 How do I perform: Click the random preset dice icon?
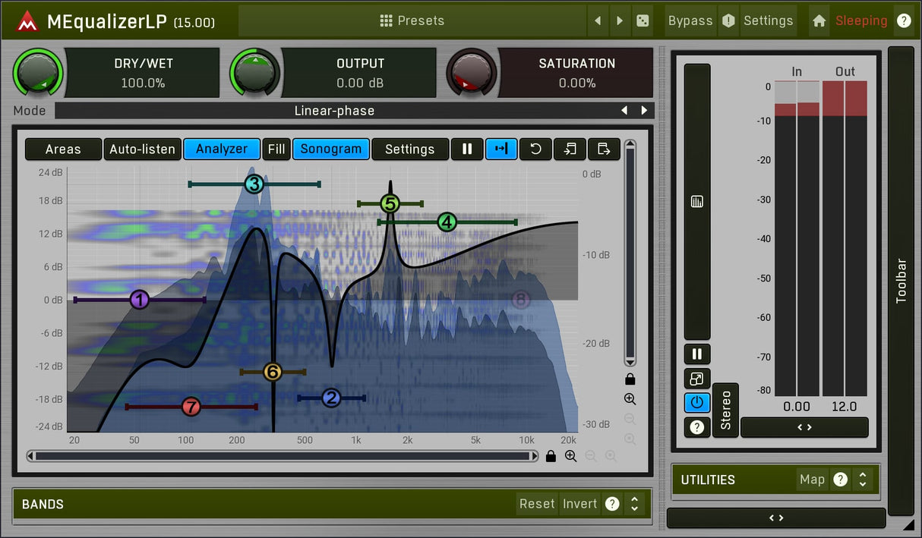pyautogui.click(x=643, y=21)
